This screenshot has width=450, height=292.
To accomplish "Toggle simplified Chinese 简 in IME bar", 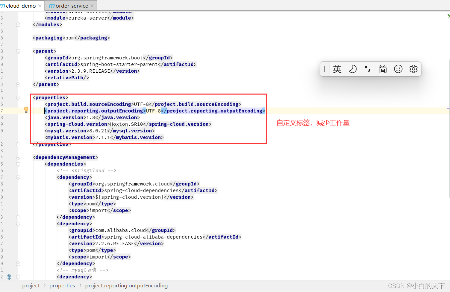I will [383, 69].
